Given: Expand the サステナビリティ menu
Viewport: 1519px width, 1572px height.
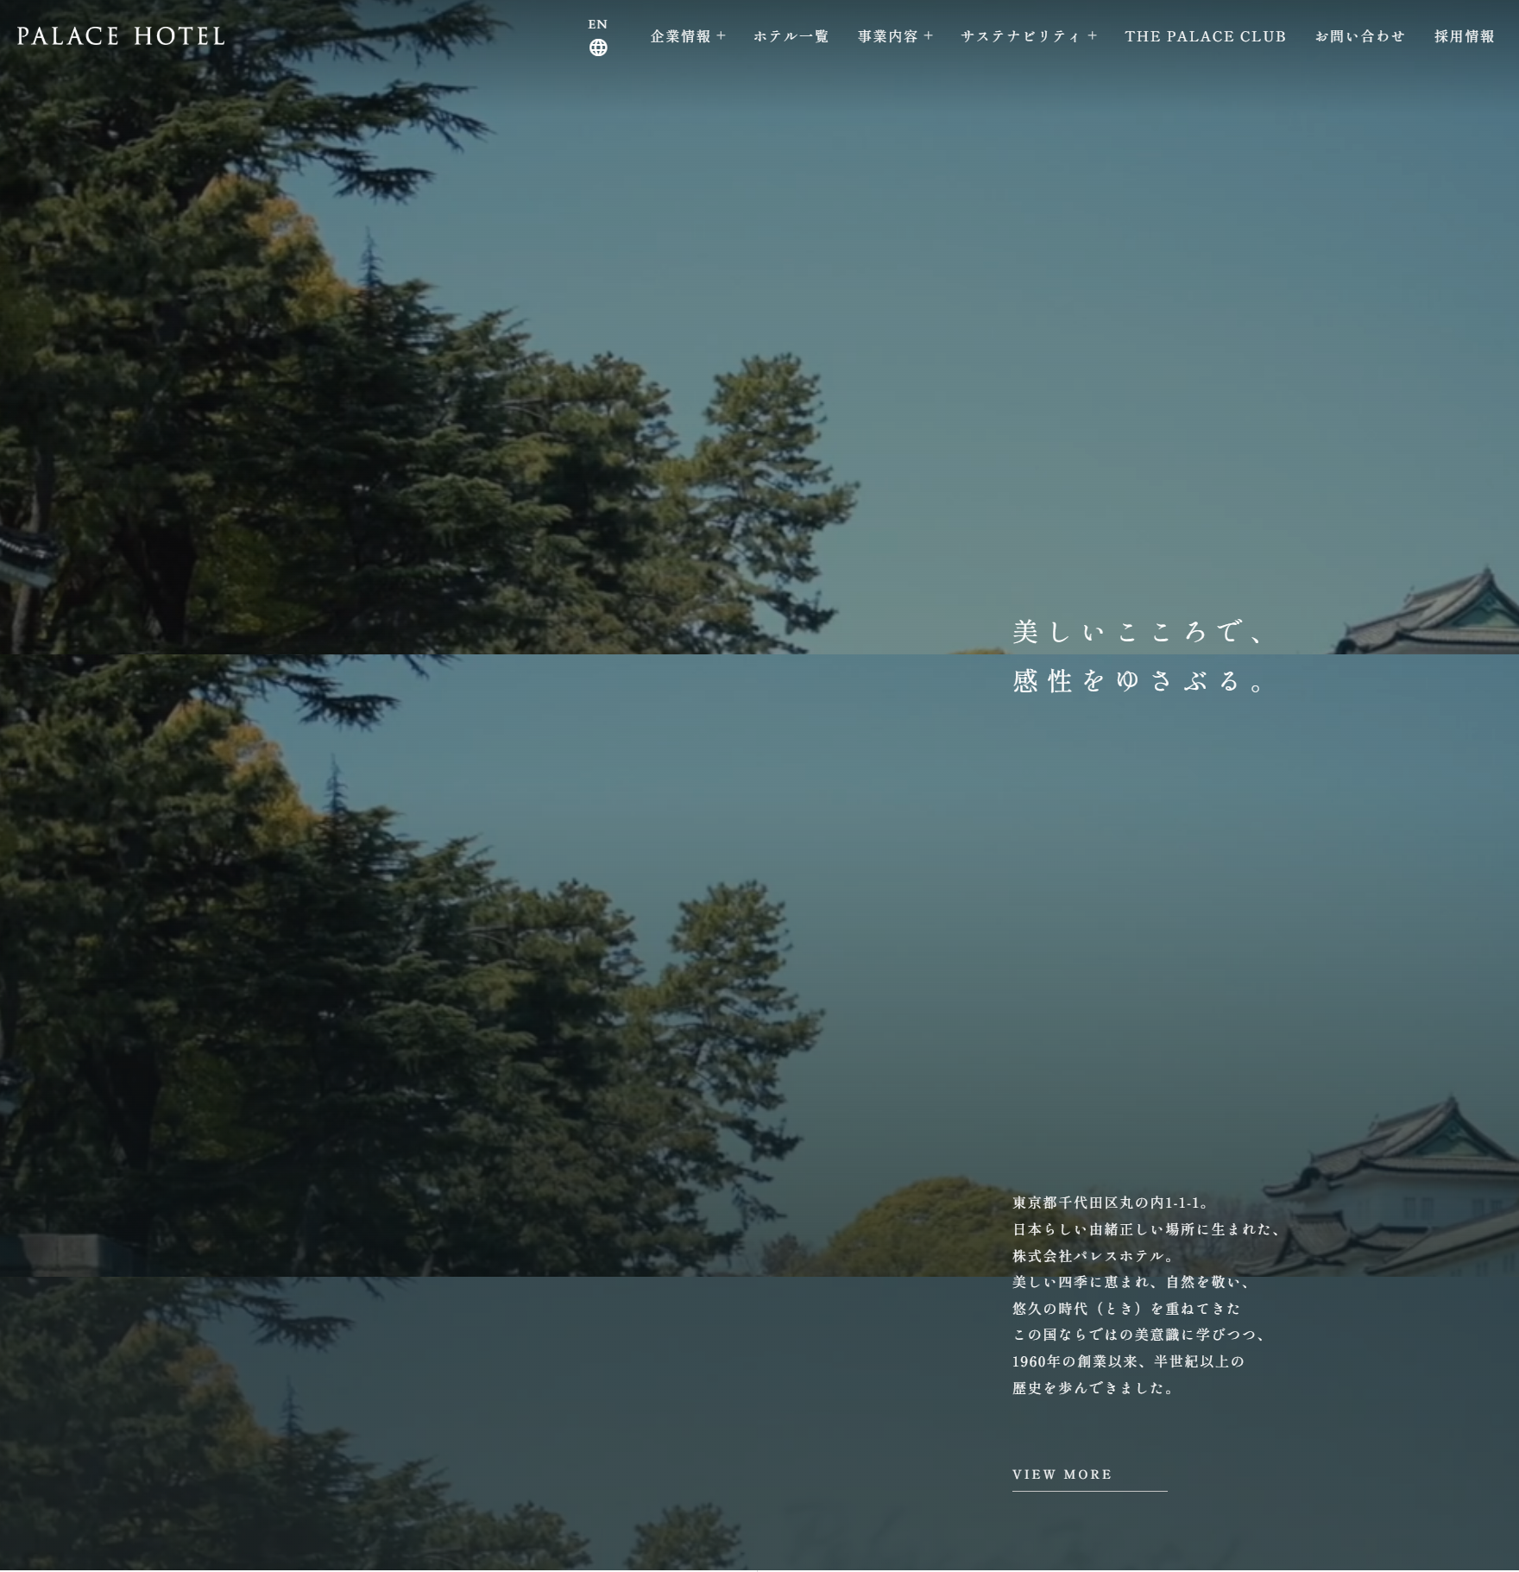Looking at the screenshot, I should [1029, 36].
